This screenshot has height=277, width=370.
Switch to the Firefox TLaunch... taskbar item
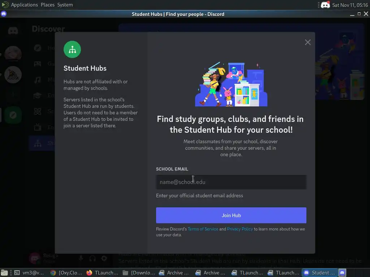click(102, 273)
